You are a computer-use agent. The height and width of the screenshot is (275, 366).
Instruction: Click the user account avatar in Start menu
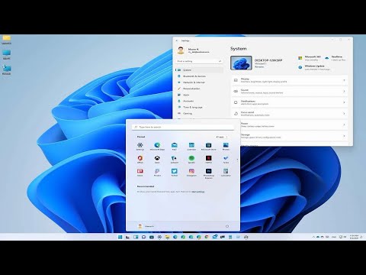(x=140, y=226)
